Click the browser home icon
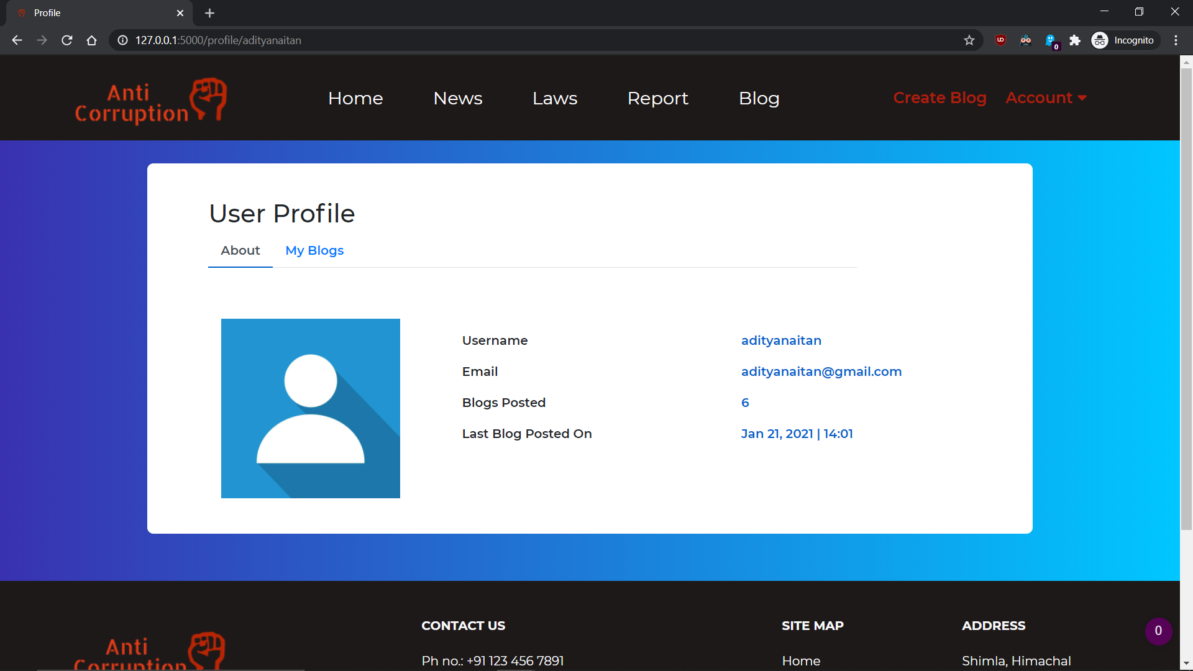1193x671 pixels. click(x=92, y=40)
